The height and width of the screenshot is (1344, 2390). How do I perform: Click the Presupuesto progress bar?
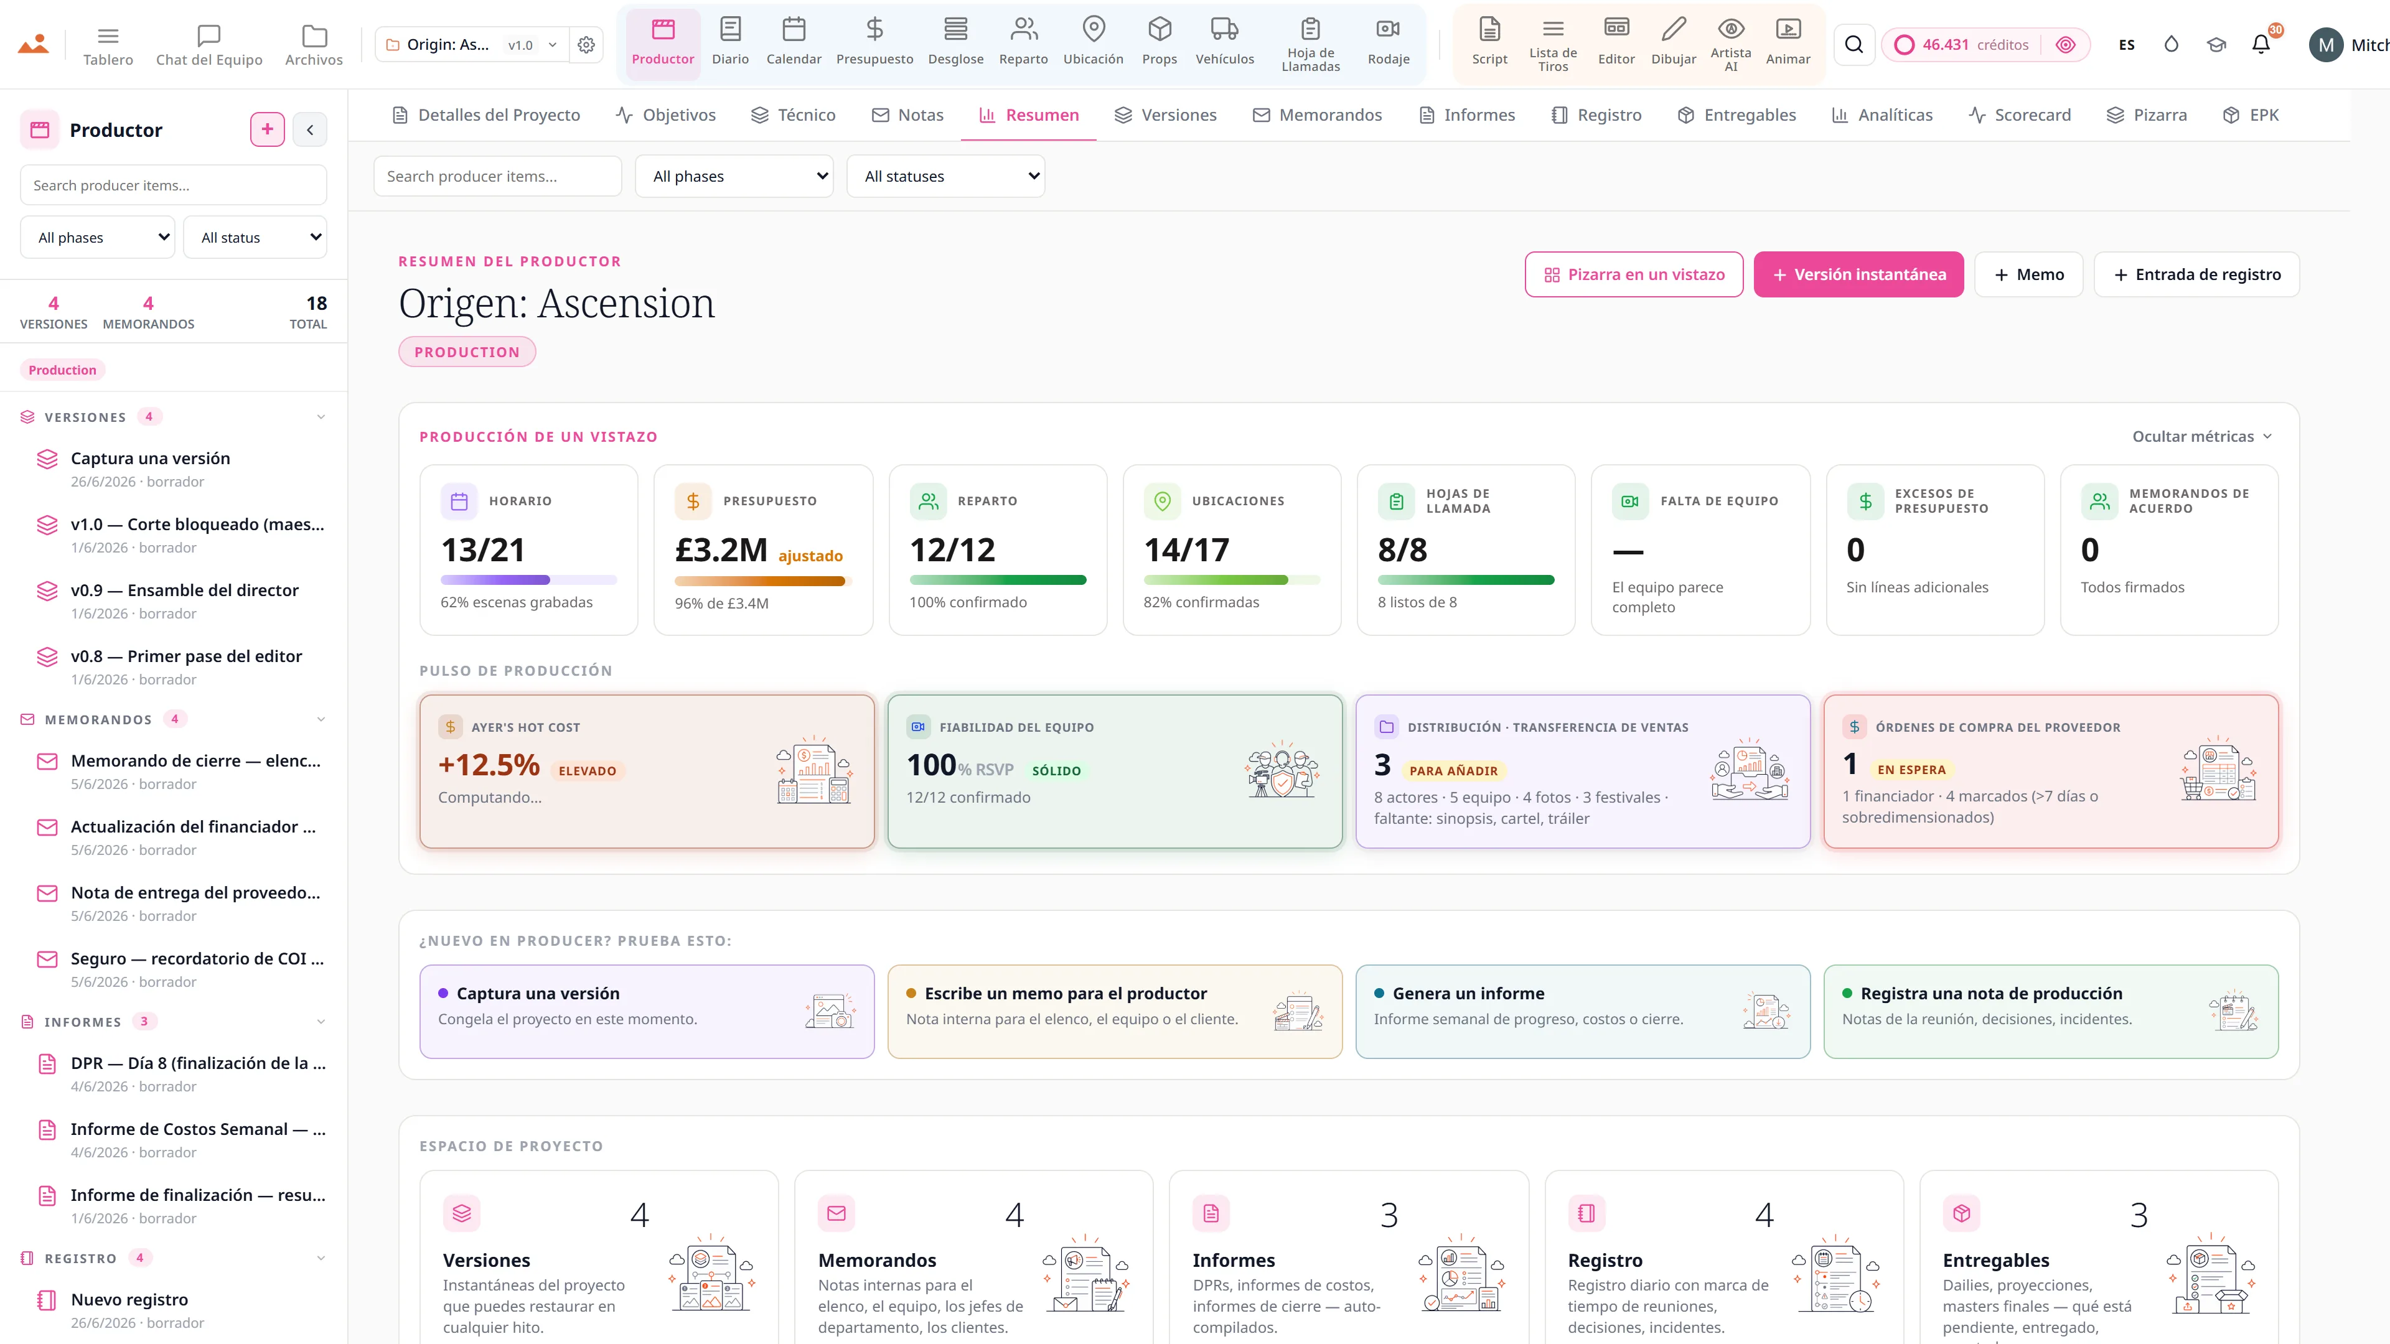pos(762,581)
